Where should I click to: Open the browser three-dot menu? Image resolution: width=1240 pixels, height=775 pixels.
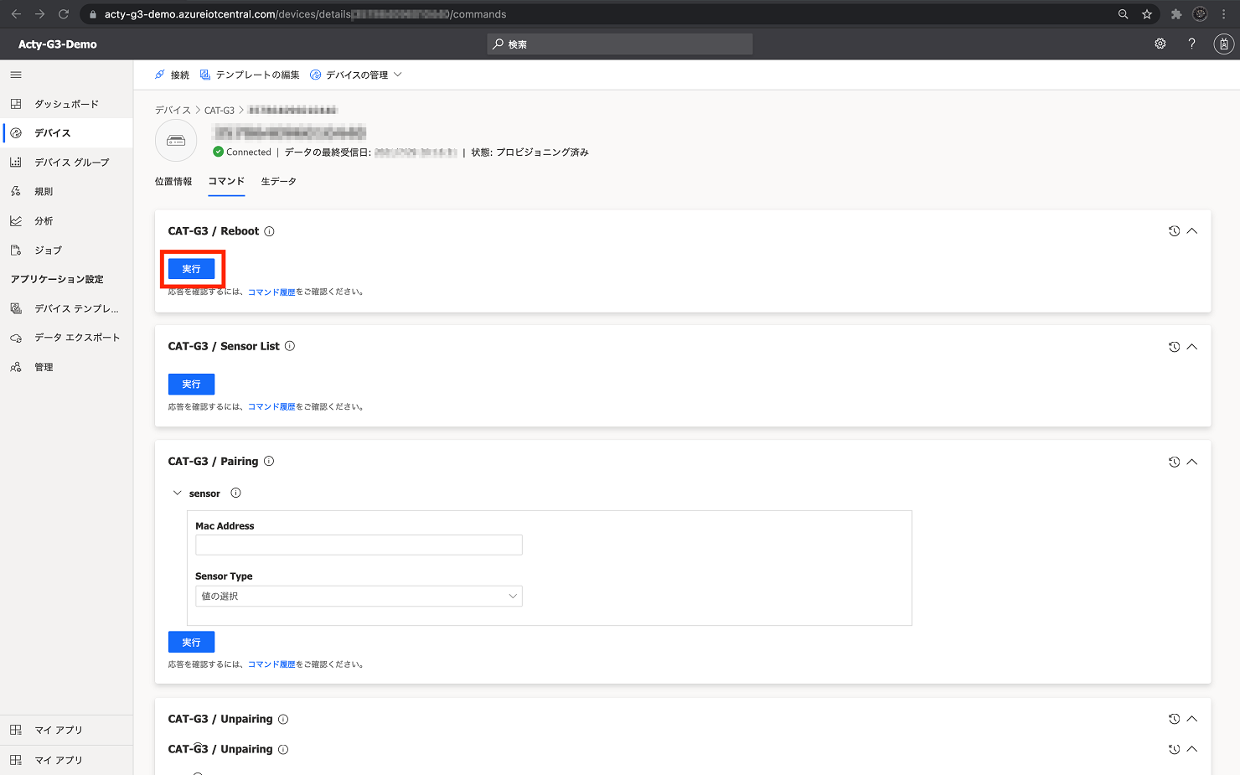pos(1223,14)
